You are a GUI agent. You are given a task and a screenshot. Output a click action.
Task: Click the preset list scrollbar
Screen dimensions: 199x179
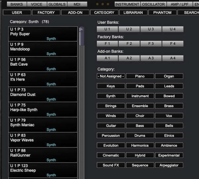tap(82, 40)
